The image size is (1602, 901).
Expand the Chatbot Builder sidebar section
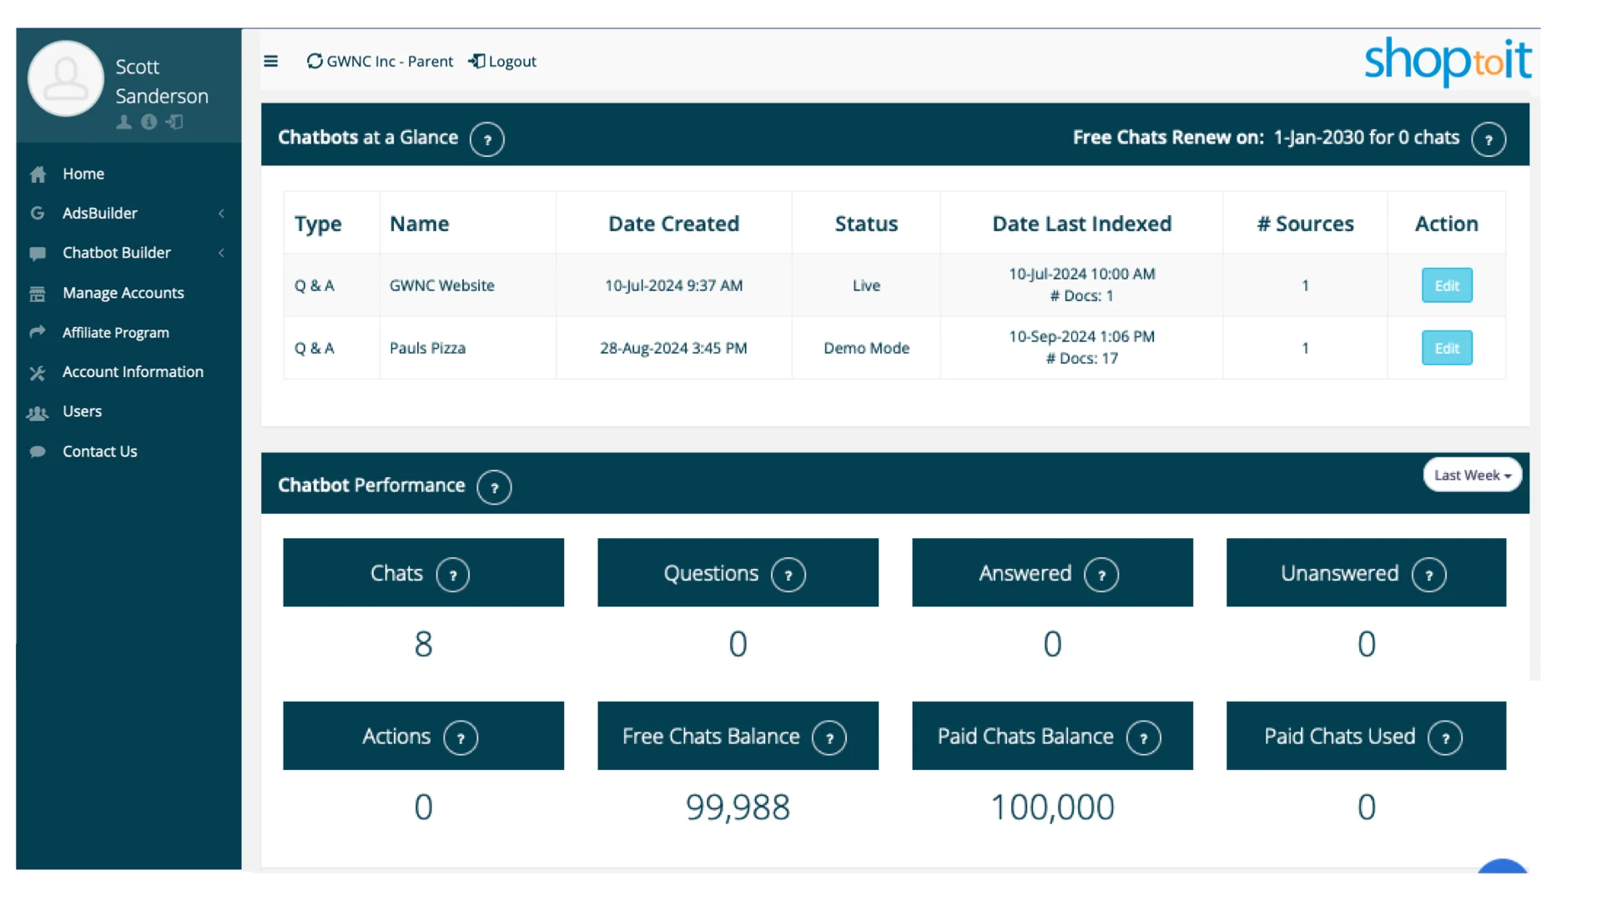[117, 252]
